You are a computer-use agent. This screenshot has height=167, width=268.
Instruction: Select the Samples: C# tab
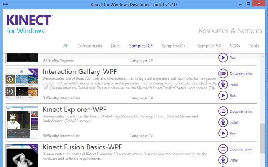click(x=141, y=46)
